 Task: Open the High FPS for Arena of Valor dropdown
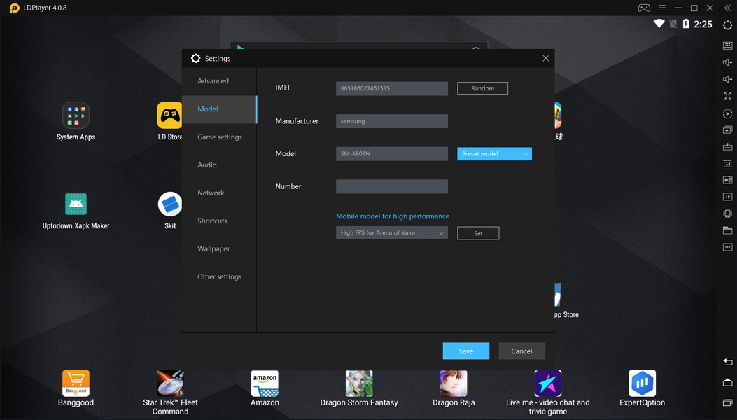(392, 233)
